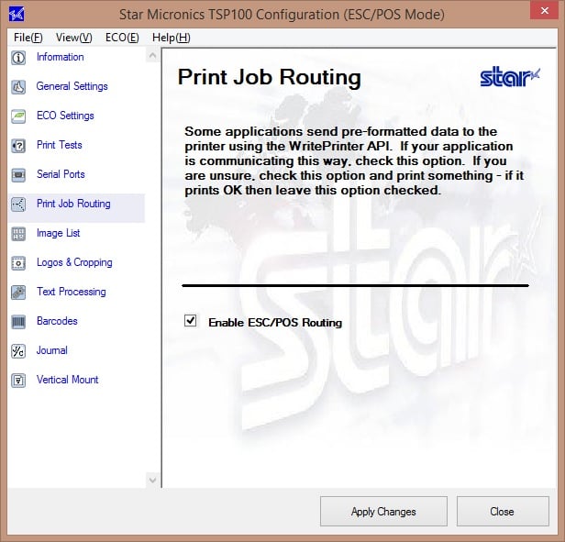Open the File menu

click(28, 38)
